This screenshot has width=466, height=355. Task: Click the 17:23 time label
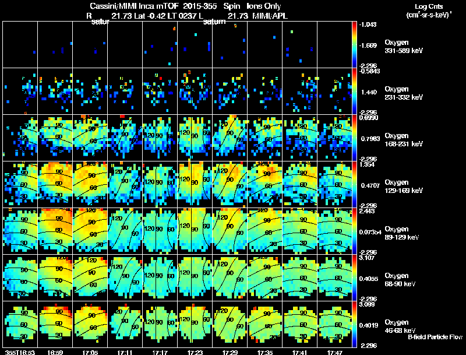click(195, 353)
